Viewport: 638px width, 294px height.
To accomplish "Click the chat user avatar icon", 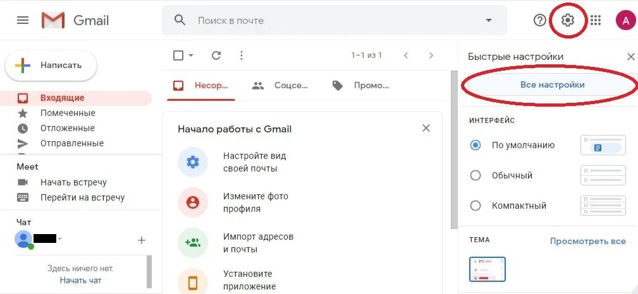I will pyautogui.click(x=23, y=239).
